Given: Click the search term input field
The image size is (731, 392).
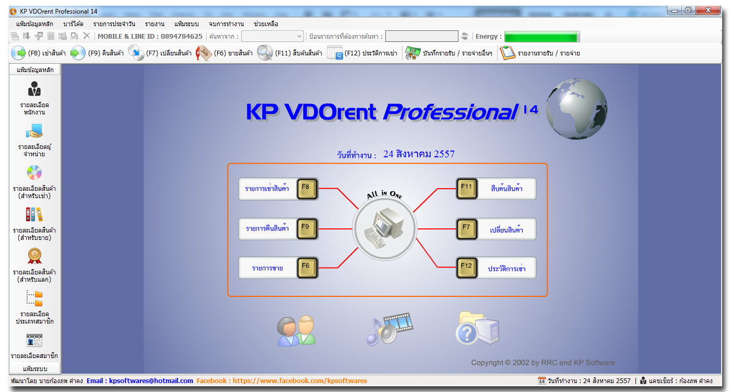Looking at the screenshot, I should point(422,36).
